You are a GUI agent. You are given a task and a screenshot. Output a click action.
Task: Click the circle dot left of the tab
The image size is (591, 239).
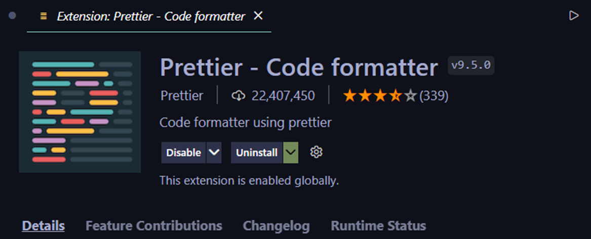(13, 16)
